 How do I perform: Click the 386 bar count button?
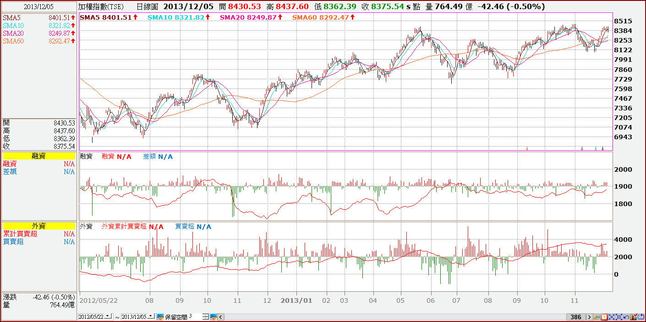pyautogui.click(x=576, y=317)
